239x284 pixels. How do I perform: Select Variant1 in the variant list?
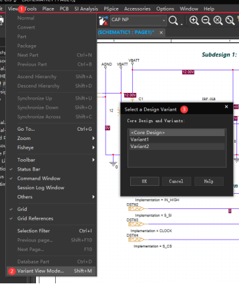click(x=177, y=139)
